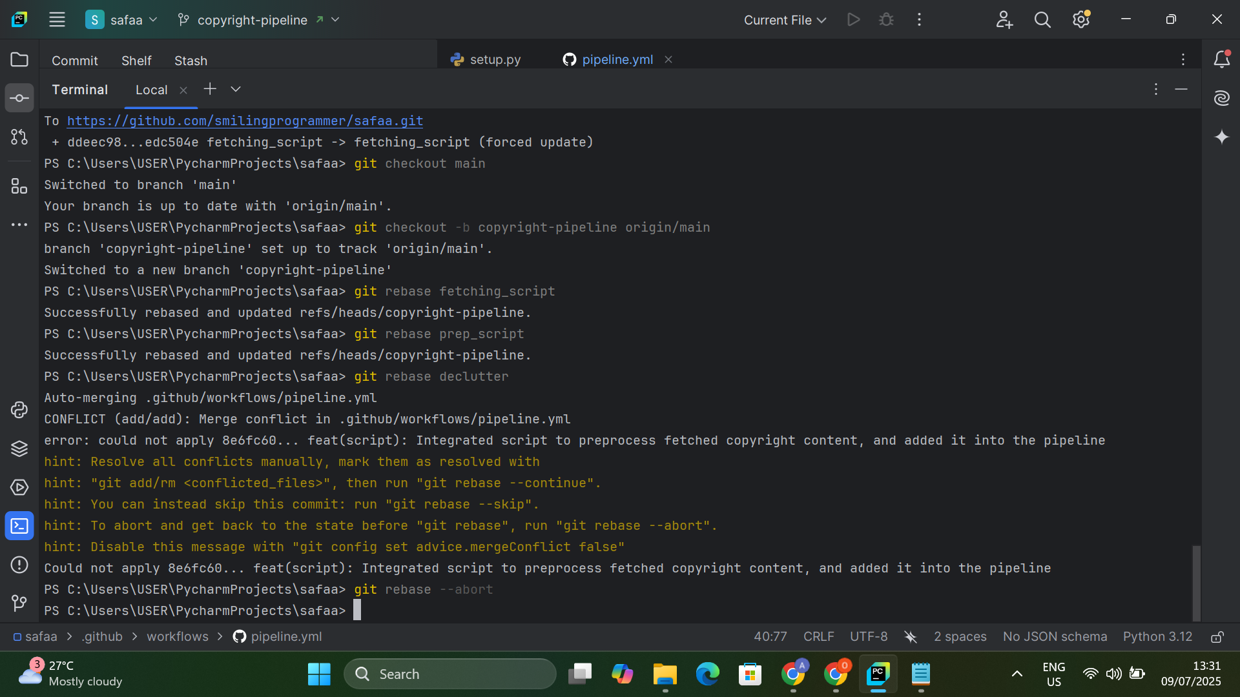
Task: Open weather widget Mostly cloudy
Action: [x=71, y=674]
